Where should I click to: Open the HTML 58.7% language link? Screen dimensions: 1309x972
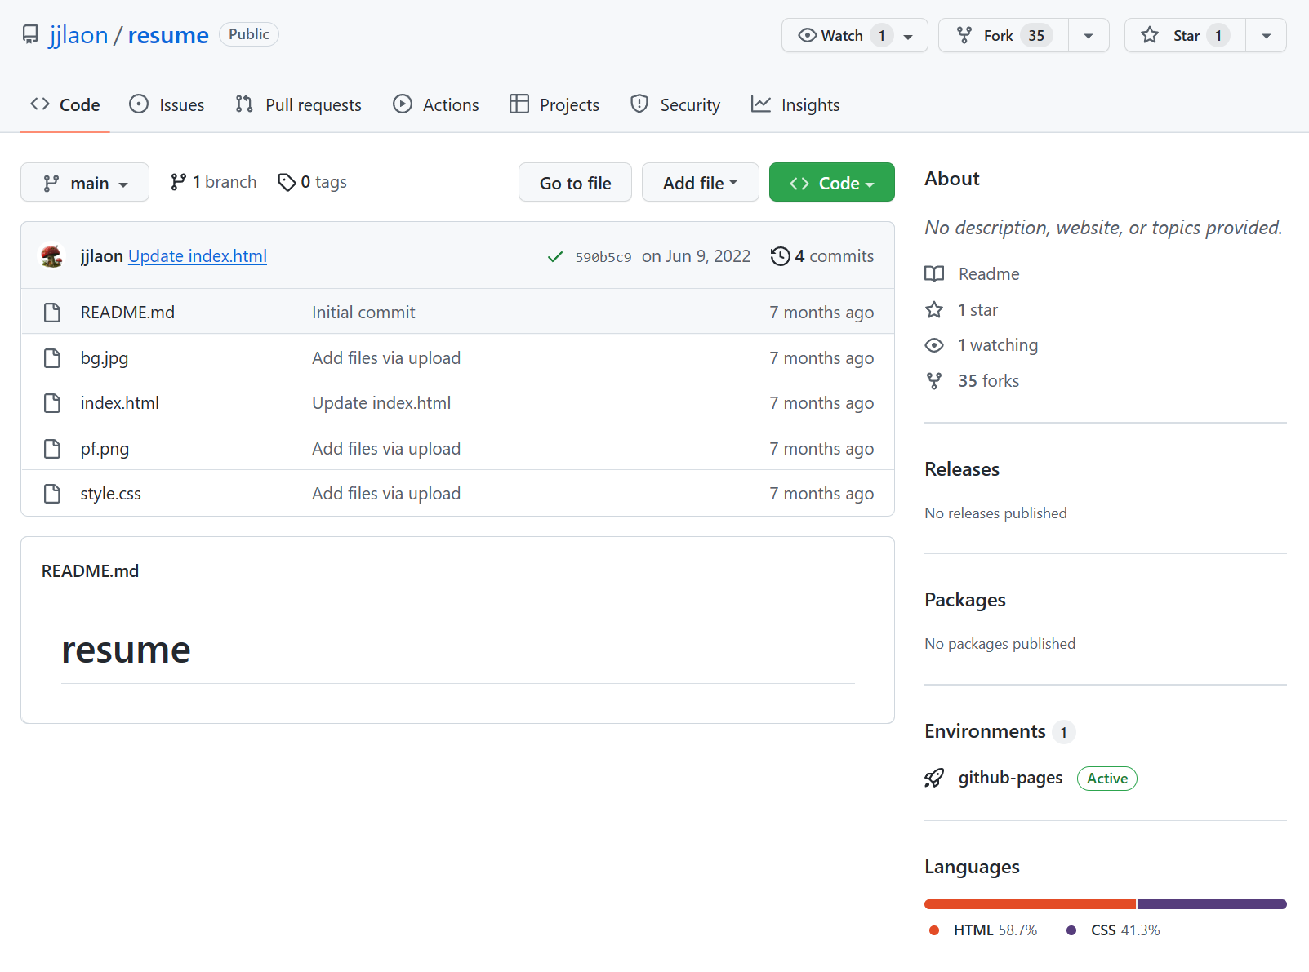(983, 930)
